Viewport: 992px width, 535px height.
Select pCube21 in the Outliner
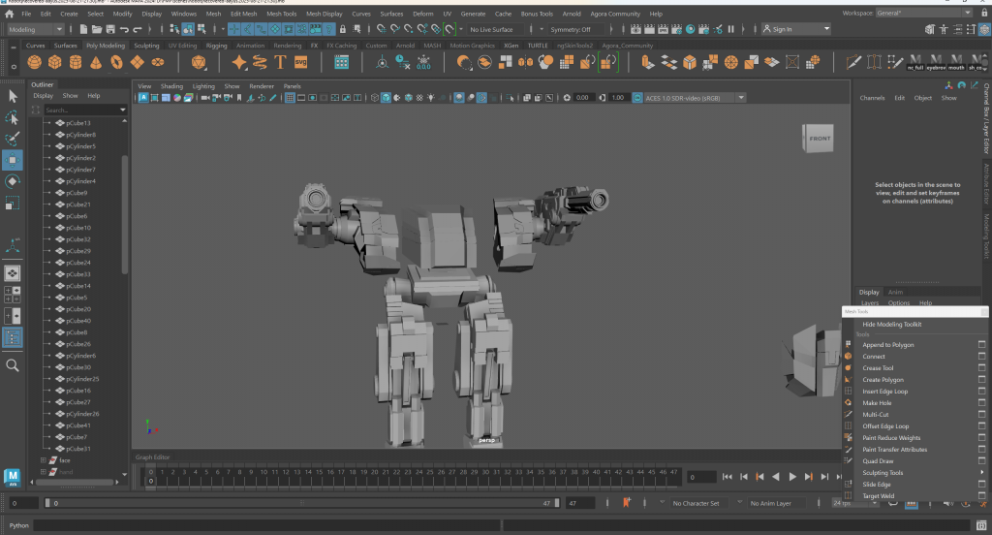(x=78, y=205)
